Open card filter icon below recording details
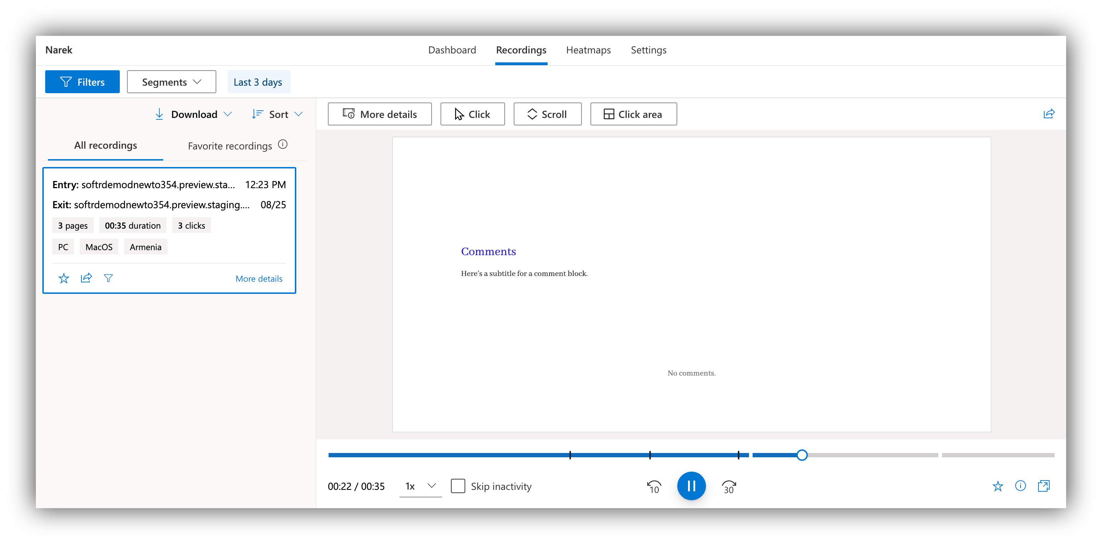Screen dimensions: 1102x544 108,278
